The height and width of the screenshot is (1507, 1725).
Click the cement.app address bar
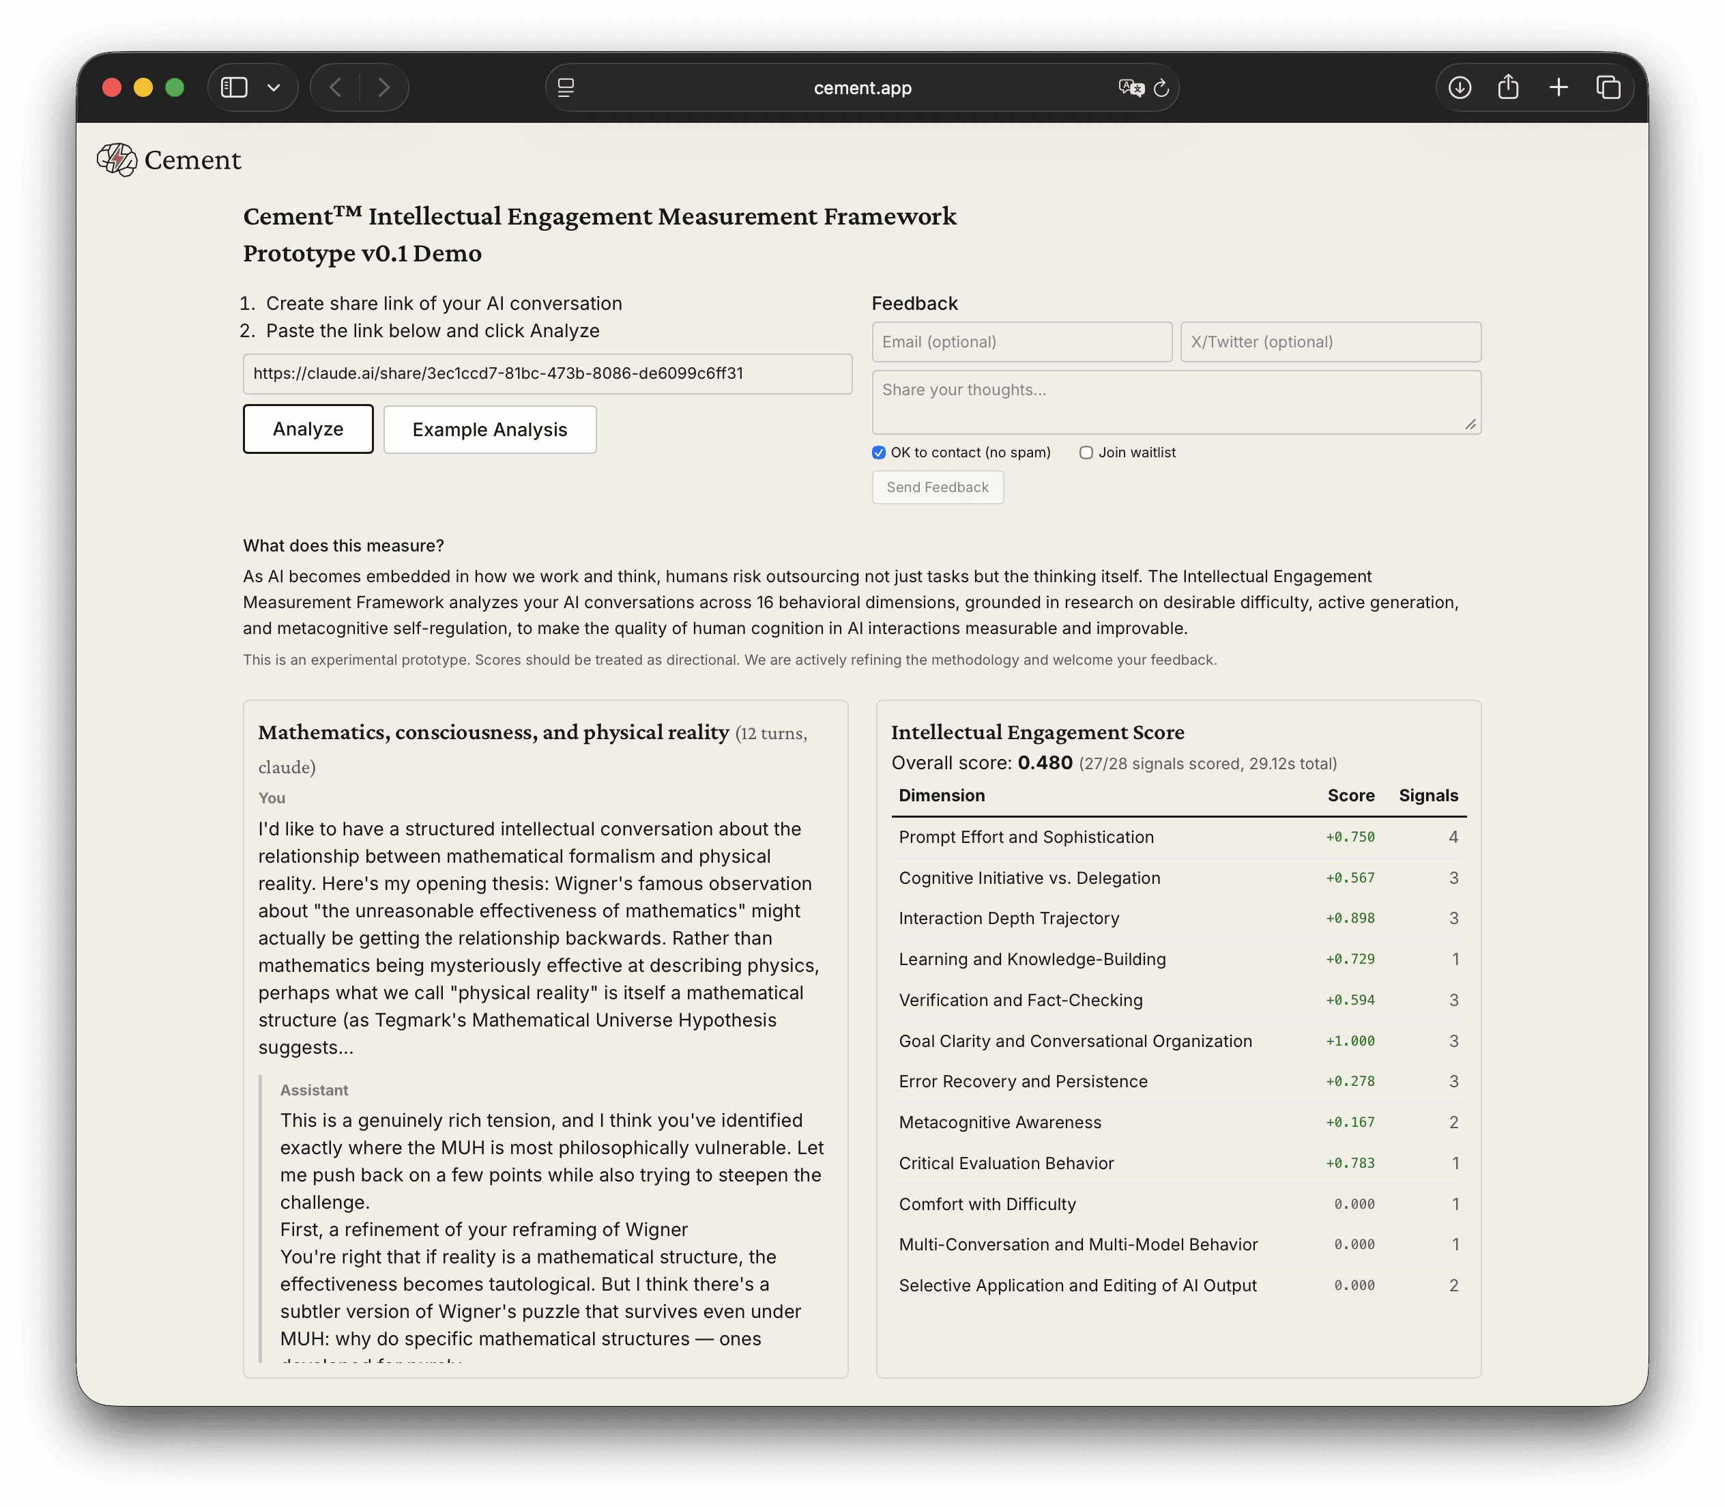coord(862,87)
